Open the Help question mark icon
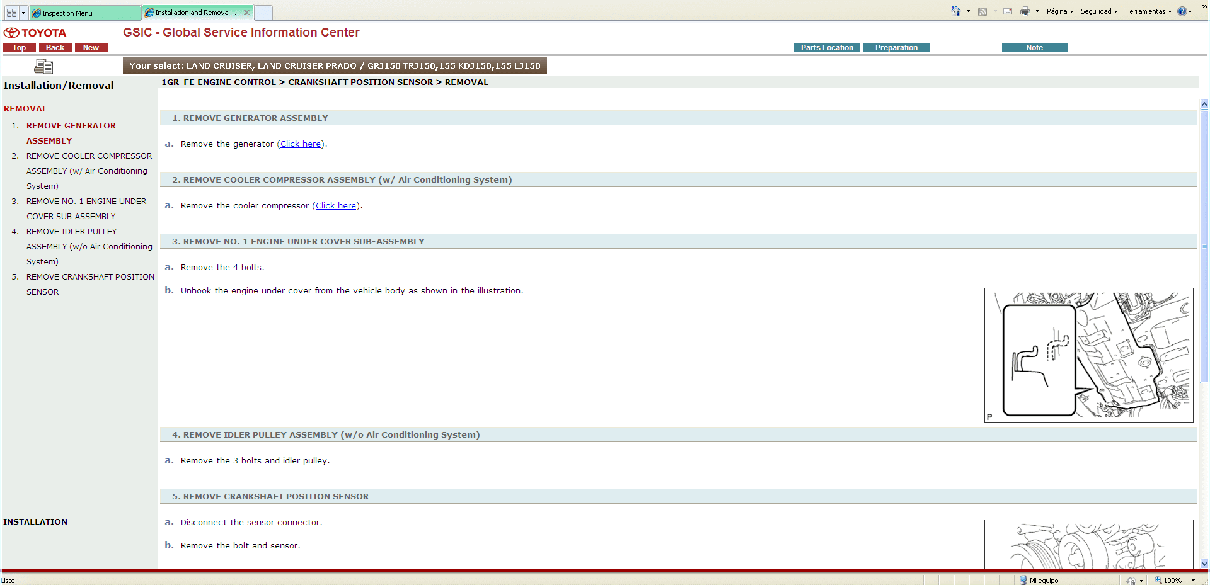1210x585 pixels. point(1182,11)
